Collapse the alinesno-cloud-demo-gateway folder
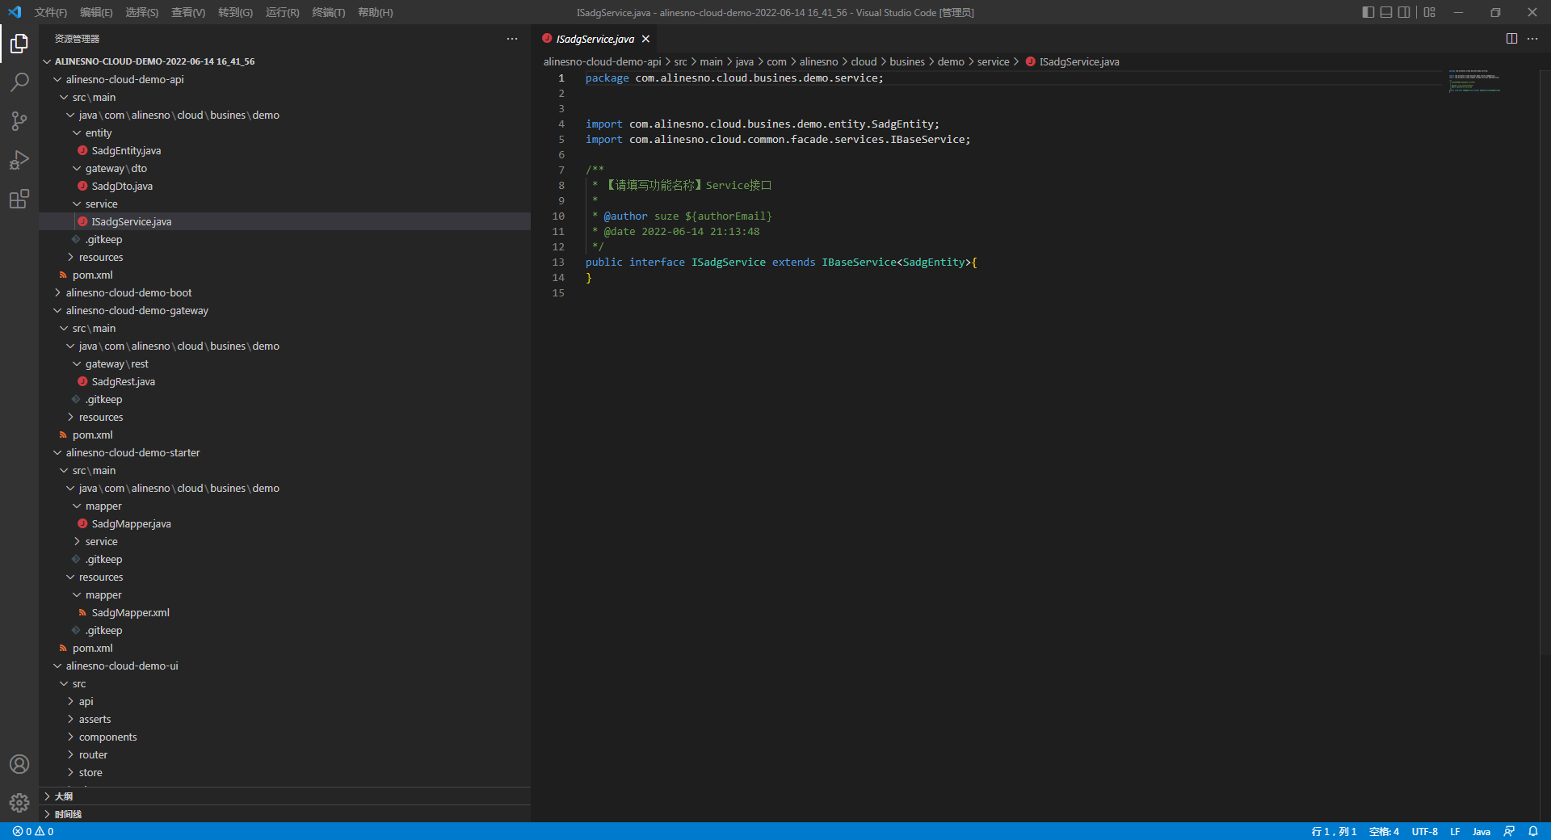 click(x=137, y=310)
